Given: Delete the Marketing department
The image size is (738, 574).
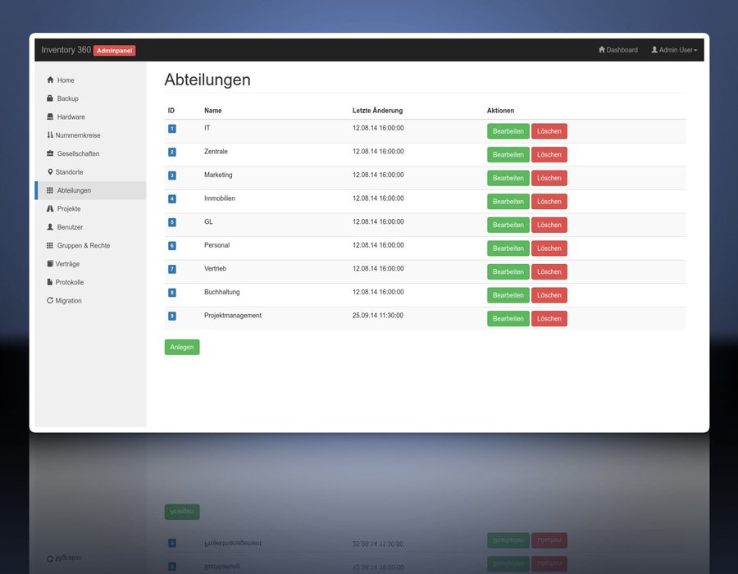Looking at the screenshot, I should click(549, 178).
